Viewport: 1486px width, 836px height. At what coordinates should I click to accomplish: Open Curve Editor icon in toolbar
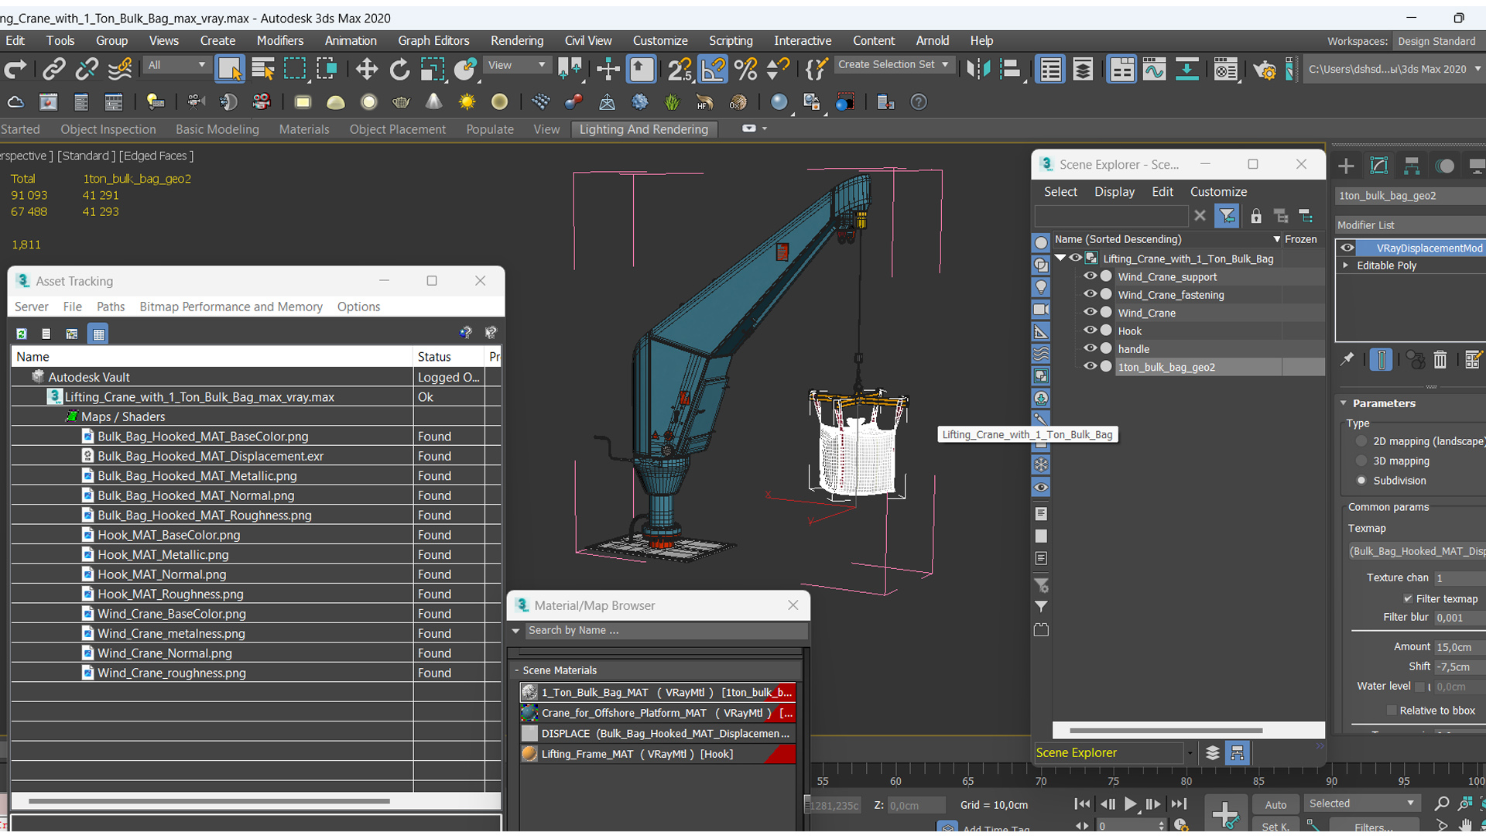click(1154, 70)
